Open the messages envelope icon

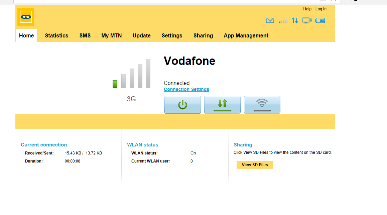coord(270,20)
